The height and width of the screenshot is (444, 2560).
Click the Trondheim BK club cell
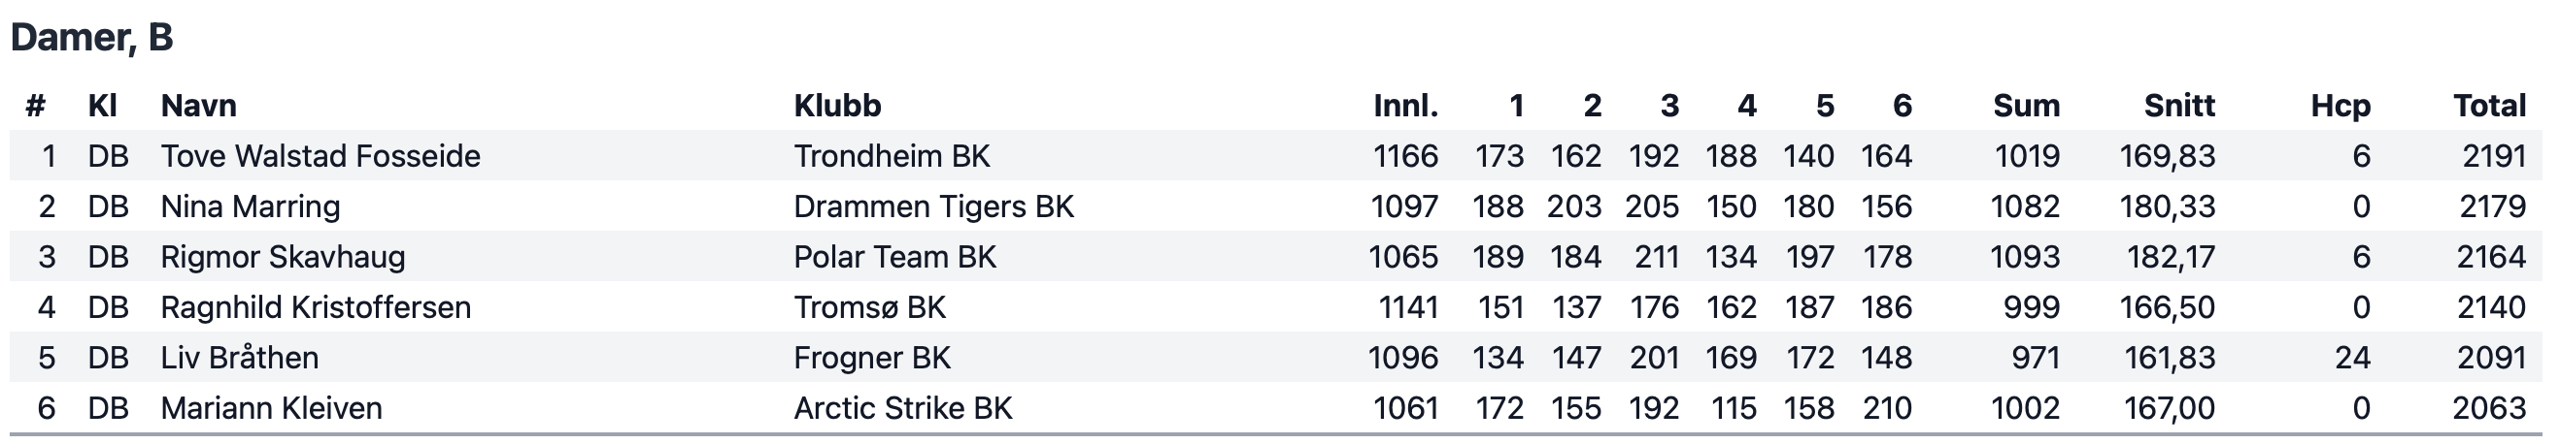coord(892,157)
